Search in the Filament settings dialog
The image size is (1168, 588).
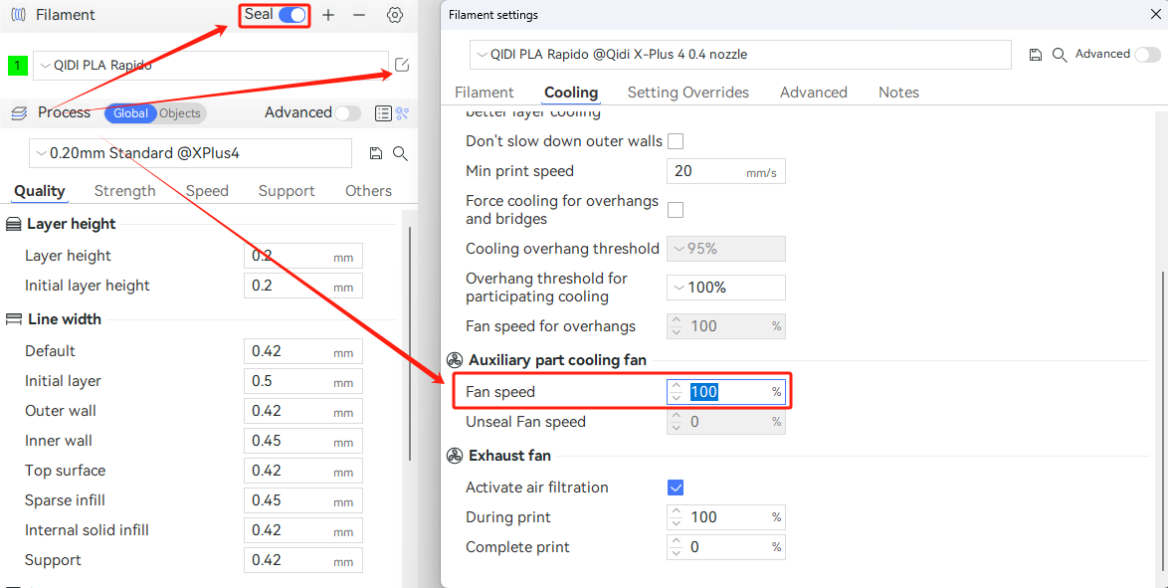(x=1060, y=55)
